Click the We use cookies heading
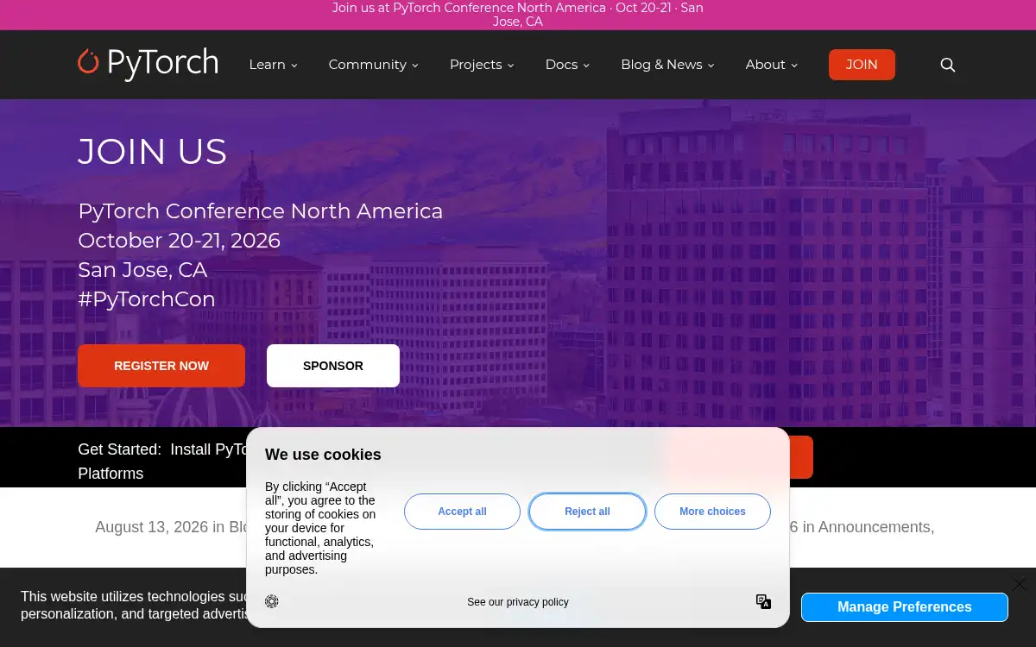The height and width of the screenshot is (647, 1036). point(323,455)
